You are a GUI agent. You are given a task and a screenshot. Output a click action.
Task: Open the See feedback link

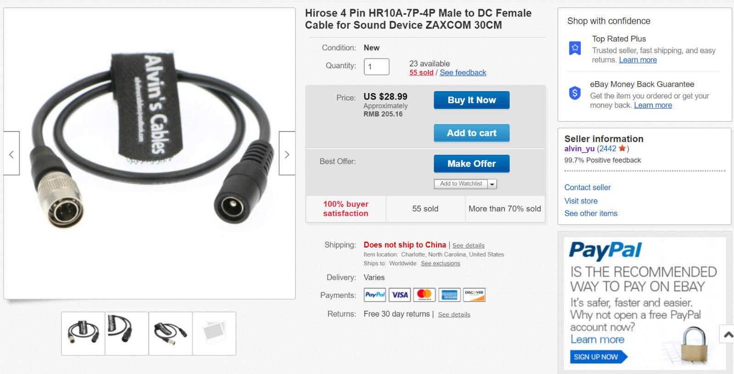click(x=463, y=72)
